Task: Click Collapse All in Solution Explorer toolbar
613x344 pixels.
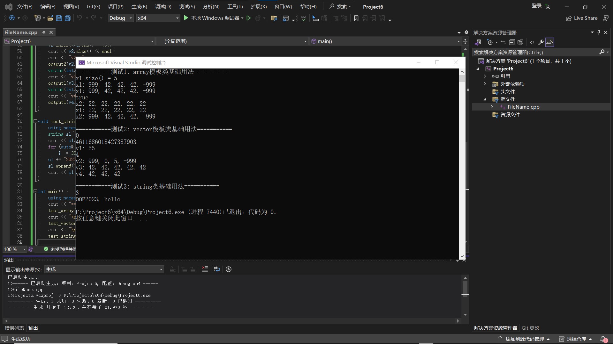Action: coord(512,42)
